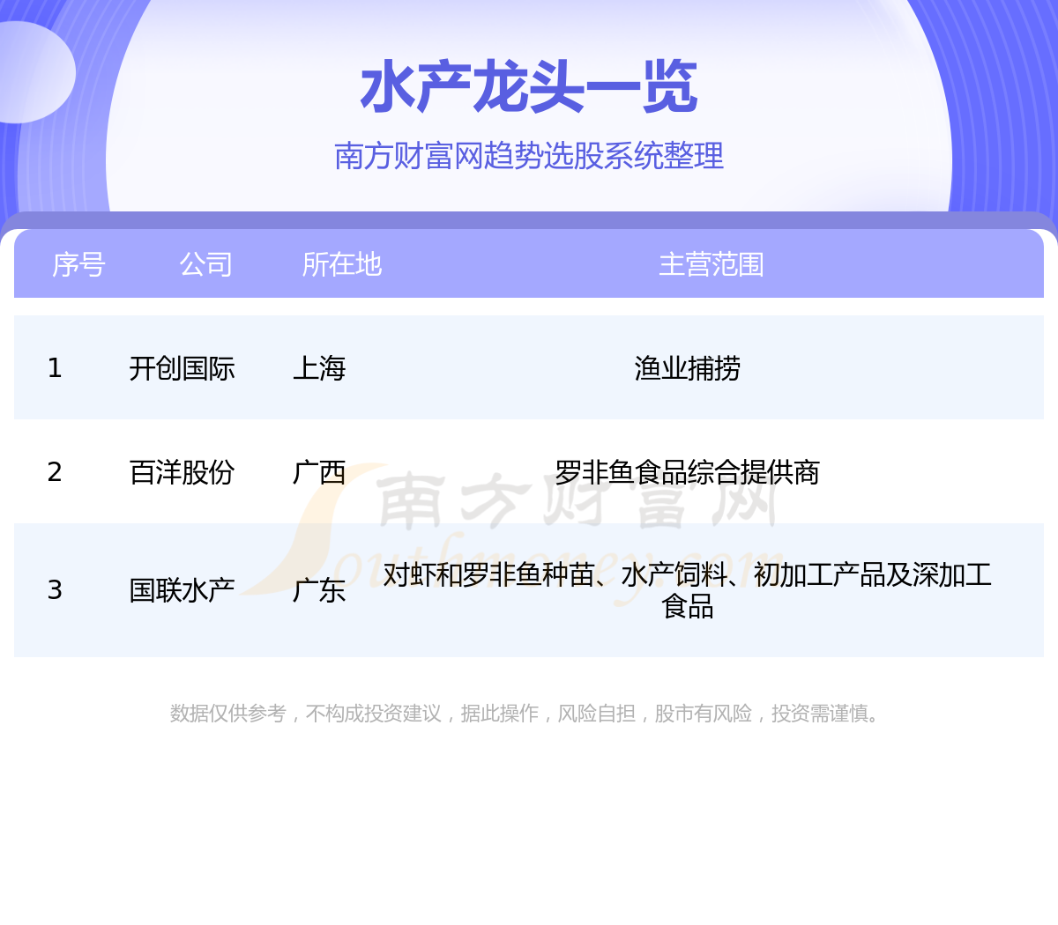Select the 公司 column header
Screen dimensions: 1058x925
point(205,264)
